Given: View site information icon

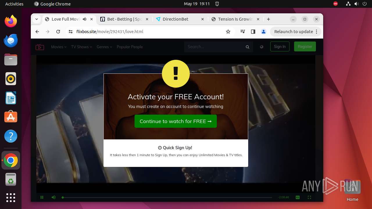Looking at the screenshot, I should 70,32.
